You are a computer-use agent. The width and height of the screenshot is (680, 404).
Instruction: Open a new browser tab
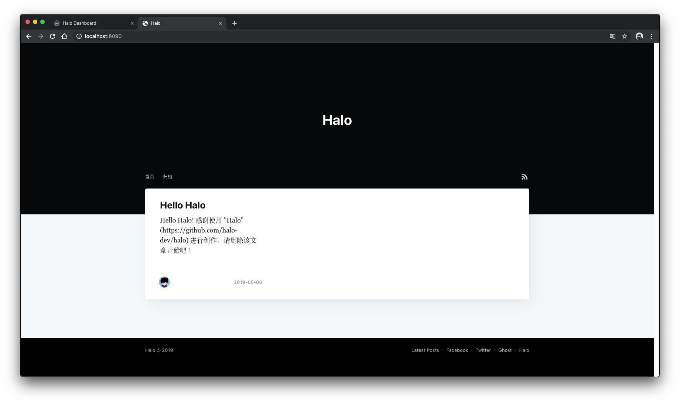pos(235,23)
